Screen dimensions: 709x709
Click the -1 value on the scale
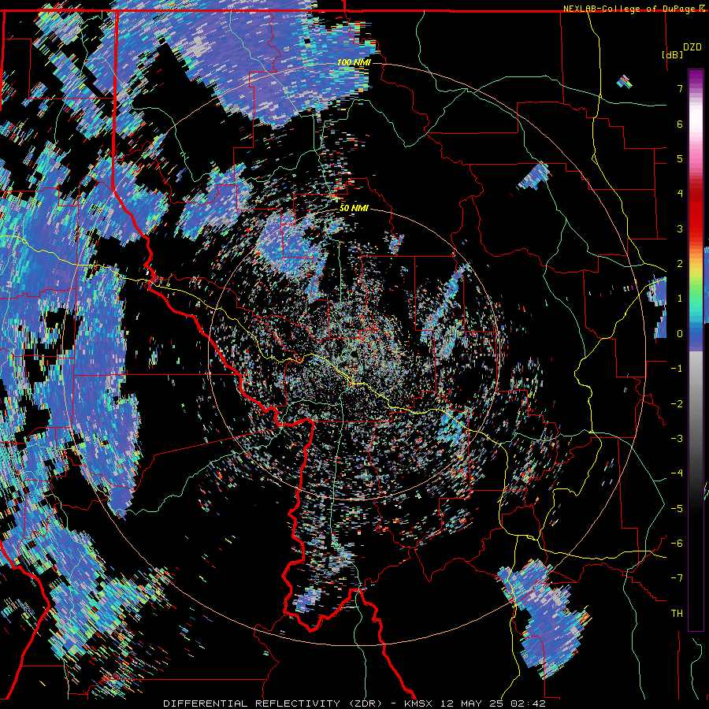tap(677, 369)
